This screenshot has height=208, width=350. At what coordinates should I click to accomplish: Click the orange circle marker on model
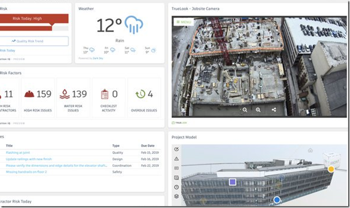coord(331,169)
